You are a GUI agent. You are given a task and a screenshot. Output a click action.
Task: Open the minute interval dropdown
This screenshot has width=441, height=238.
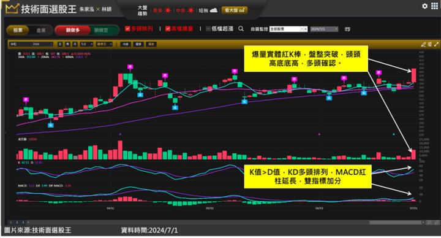pos(86,44)
